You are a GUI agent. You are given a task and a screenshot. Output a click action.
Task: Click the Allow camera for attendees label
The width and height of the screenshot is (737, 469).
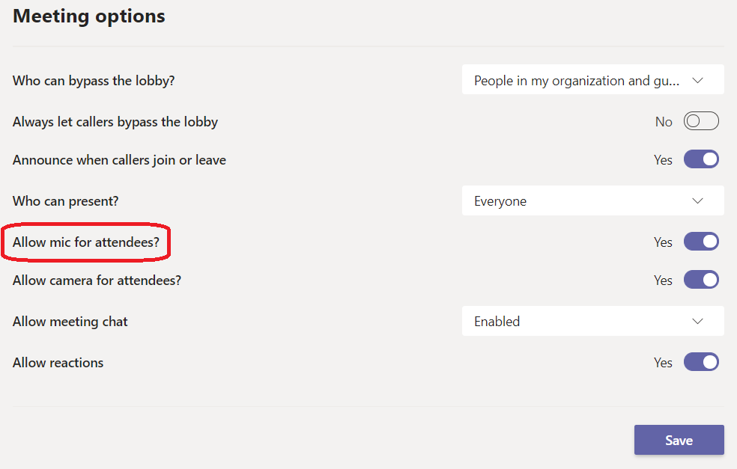pyautogui.click(x=97, y=281)
